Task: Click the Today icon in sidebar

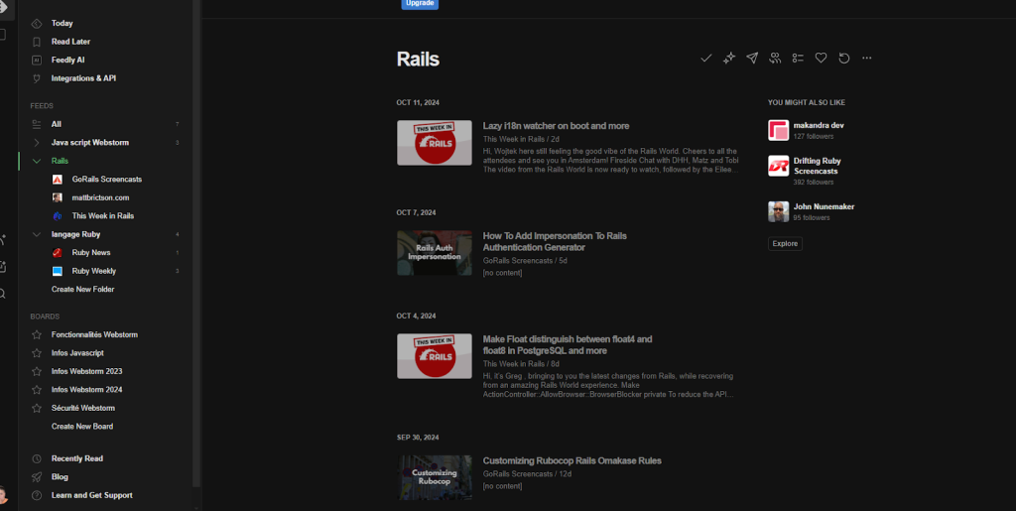Action: (x=37, y=23)
